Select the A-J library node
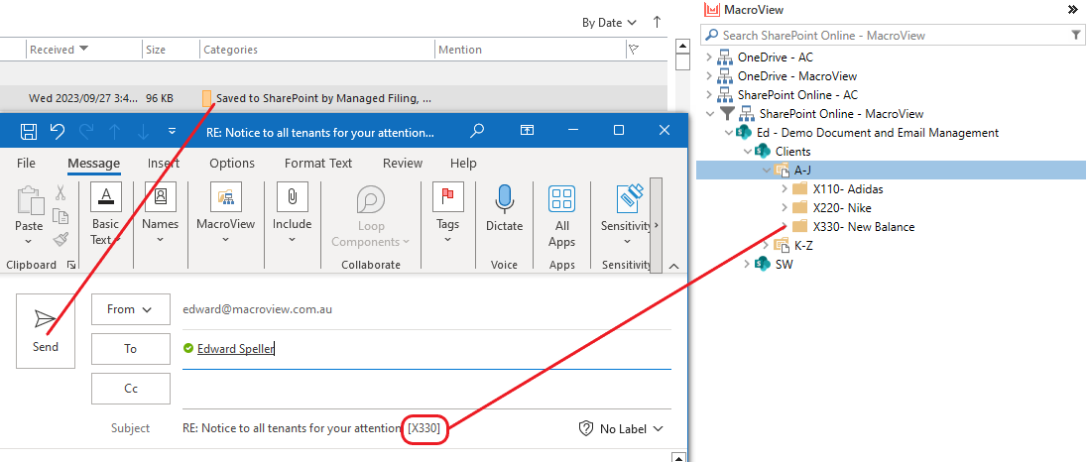 point(802,170)
